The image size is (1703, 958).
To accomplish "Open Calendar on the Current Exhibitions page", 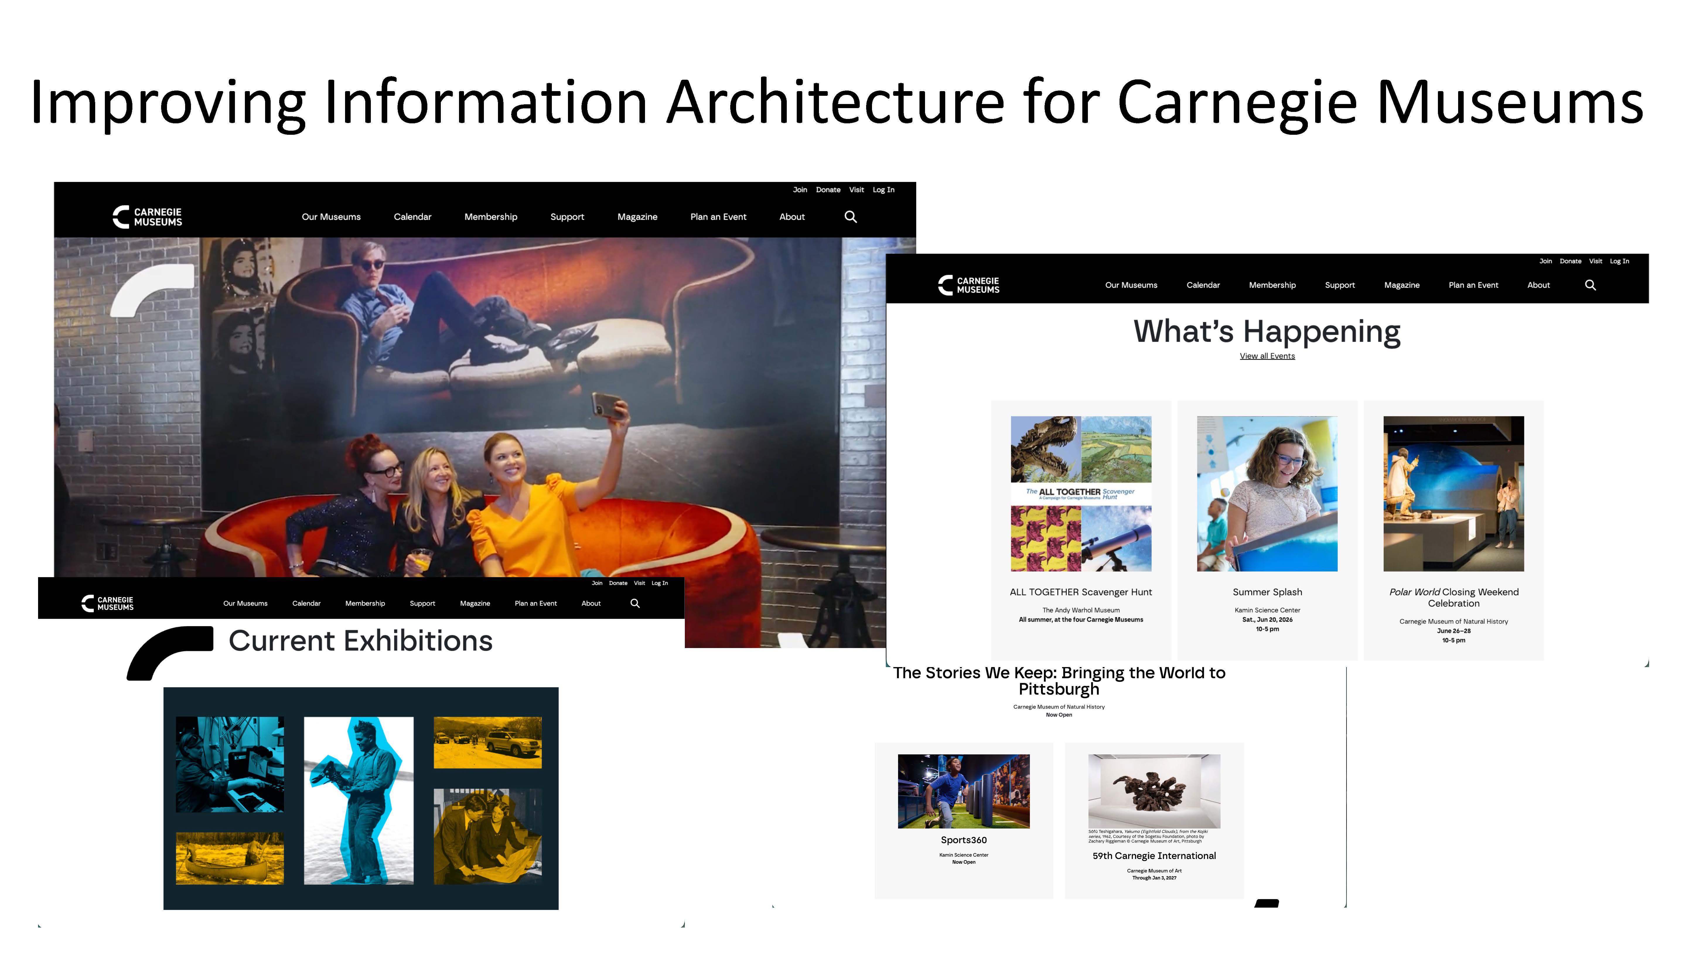I will point(306,603).
